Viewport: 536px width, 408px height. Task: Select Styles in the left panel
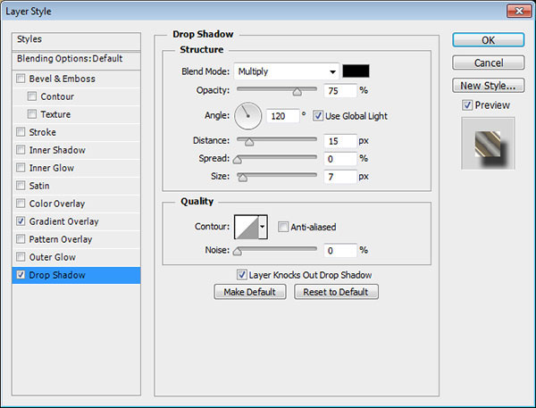76,39
